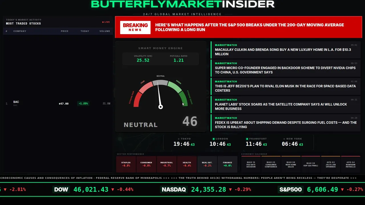Screen dimensions: 365x205
Task: Click the Volatility (VIX) 25.52 value
Action: (x=143, y=60)
